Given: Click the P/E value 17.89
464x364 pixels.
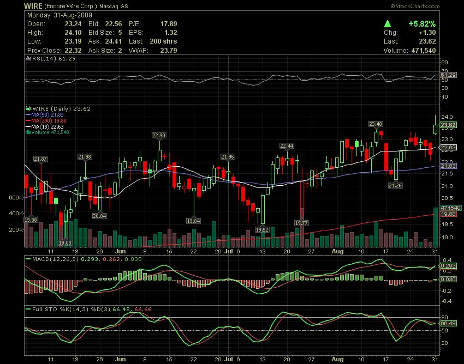Looking at the screenshot, I should coord(169,24).
